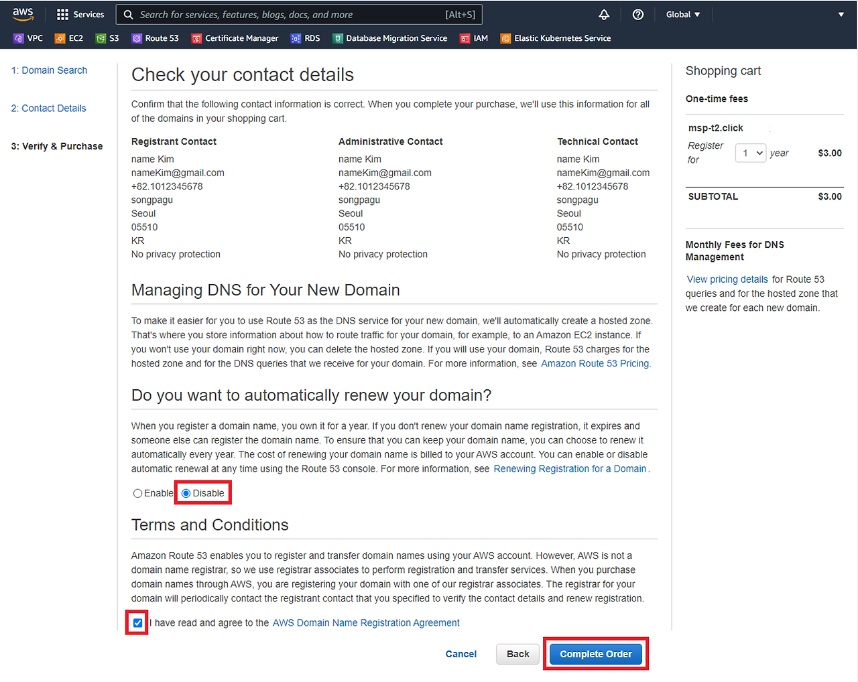Click the IAM service icon

pyautogui.click(x=465, y=38)
